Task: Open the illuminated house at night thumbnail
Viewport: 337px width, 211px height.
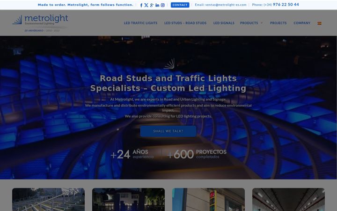Action: tap(128, 199)
